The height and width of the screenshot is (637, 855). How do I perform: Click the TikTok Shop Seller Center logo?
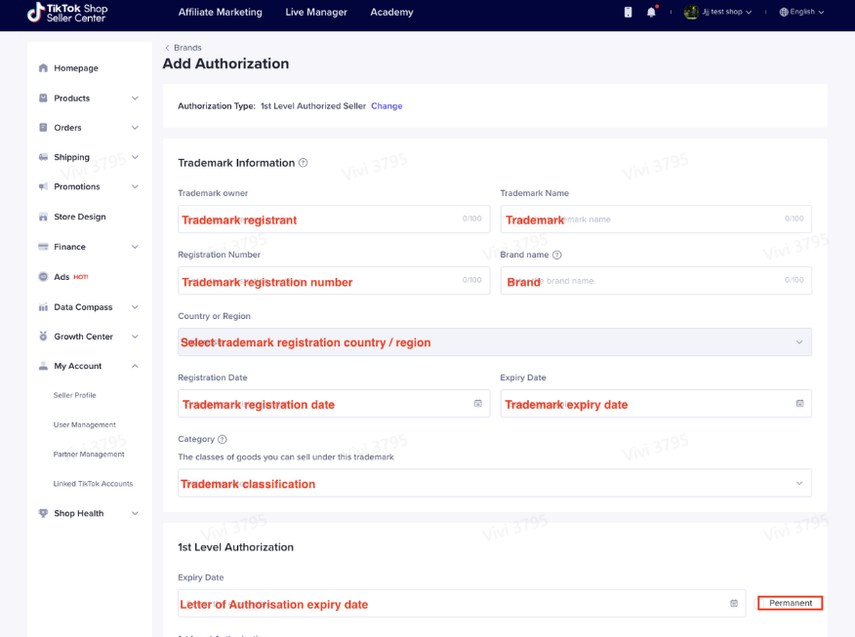[67, 13]
